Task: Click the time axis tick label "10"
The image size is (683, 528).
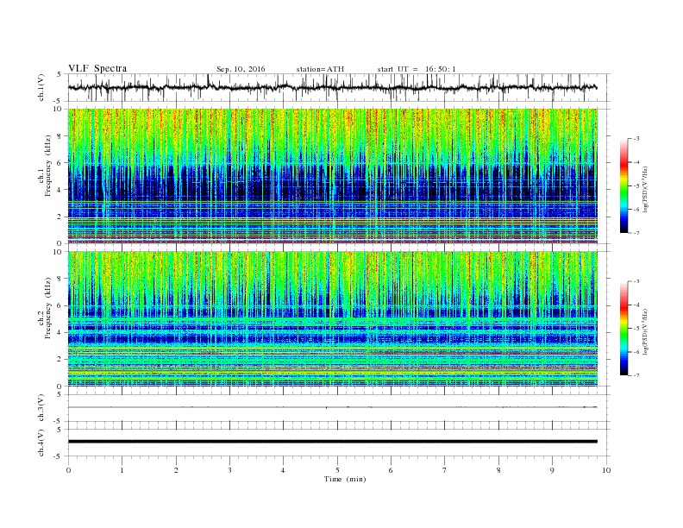Action: click(606, 470)
